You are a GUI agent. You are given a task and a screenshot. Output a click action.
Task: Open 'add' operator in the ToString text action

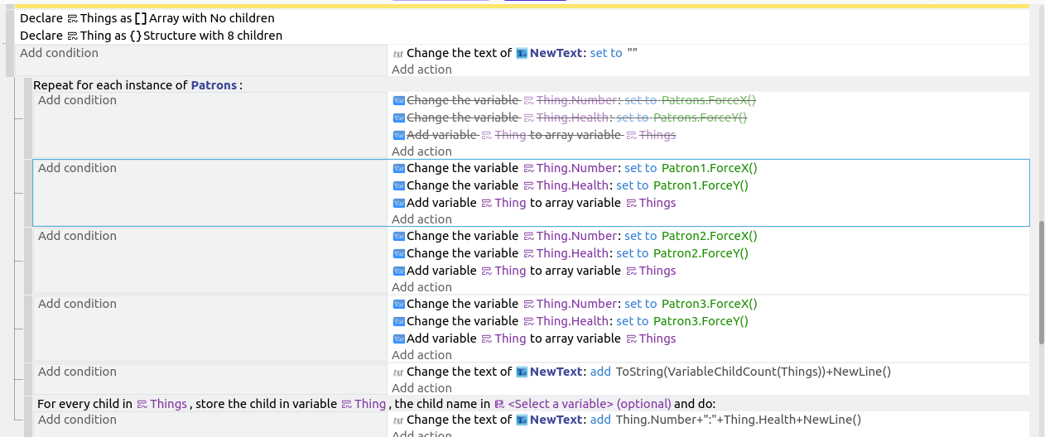click(x=600, y=372)
